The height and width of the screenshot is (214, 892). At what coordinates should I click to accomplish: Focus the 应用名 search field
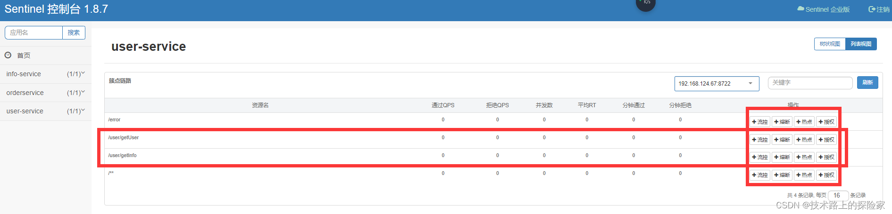coord(33,32)
